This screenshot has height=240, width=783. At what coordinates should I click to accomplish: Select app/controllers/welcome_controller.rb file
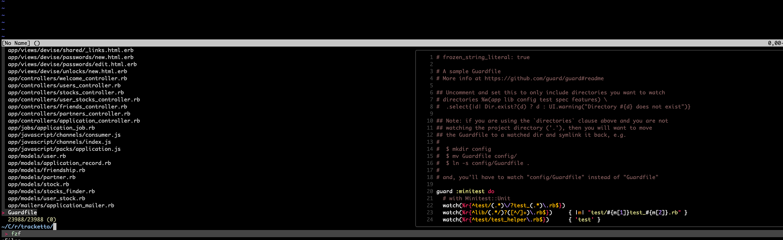[67, 79]
